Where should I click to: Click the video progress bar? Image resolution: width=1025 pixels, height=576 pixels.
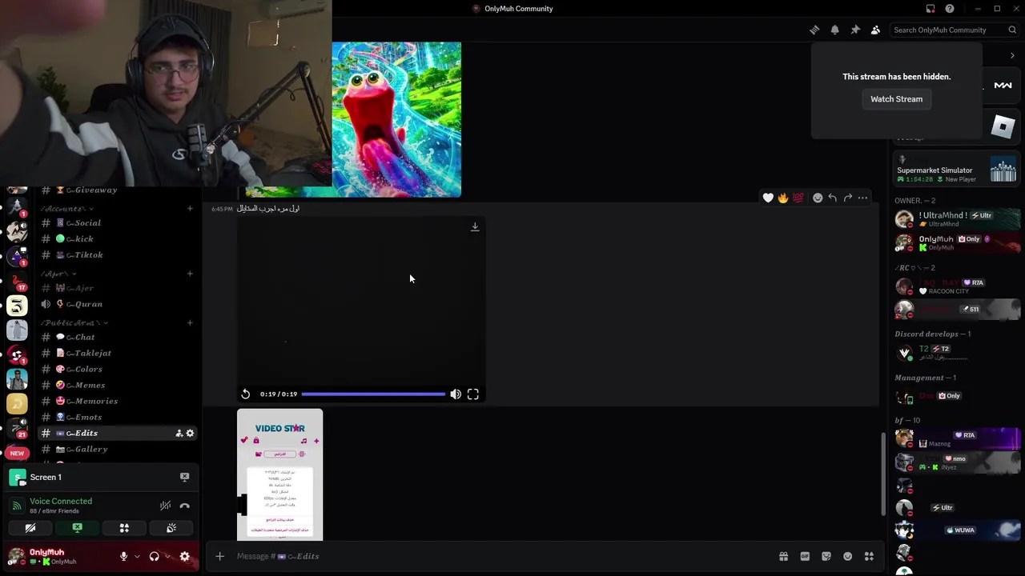[x=373, y=394]
